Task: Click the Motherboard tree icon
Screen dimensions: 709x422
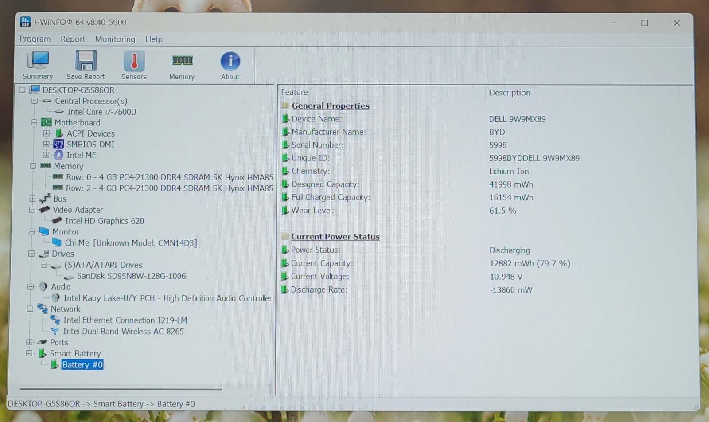Action: [x=46, y=122]
